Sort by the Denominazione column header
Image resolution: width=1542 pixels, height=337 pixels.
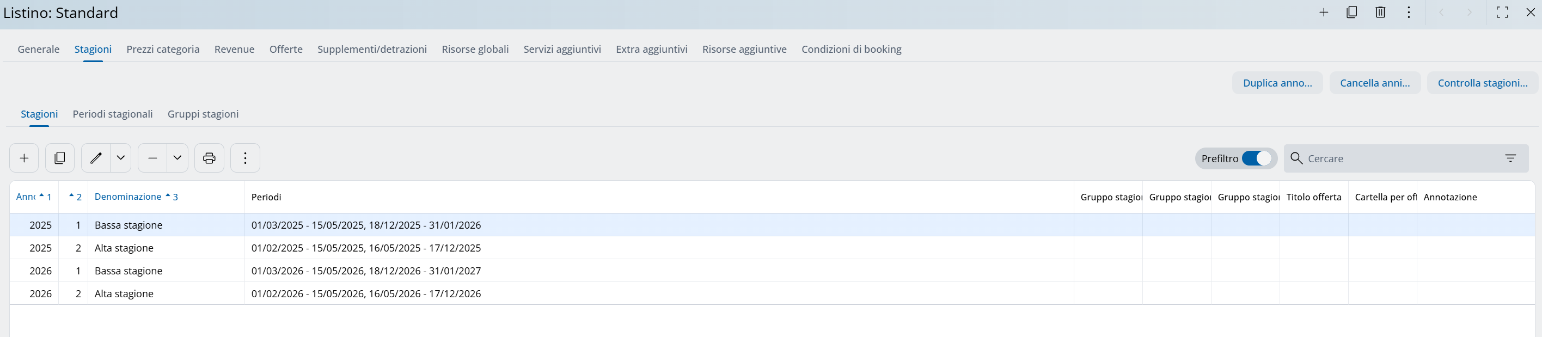(x=128, y=197)
